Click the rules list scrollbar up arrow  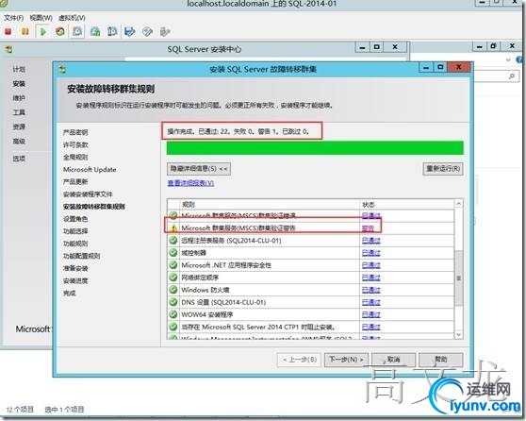458,204
